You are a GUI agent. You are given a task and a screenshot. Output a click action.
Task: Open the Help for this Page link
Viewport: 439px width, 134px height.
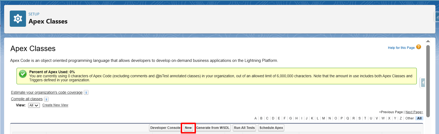pos(401,48)
